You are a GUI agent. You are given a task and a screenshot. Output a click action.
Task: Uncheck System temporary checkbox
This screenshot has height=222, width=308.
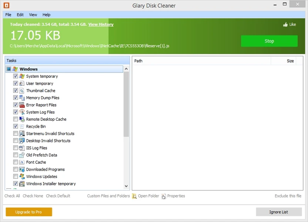tap(16, 76)
